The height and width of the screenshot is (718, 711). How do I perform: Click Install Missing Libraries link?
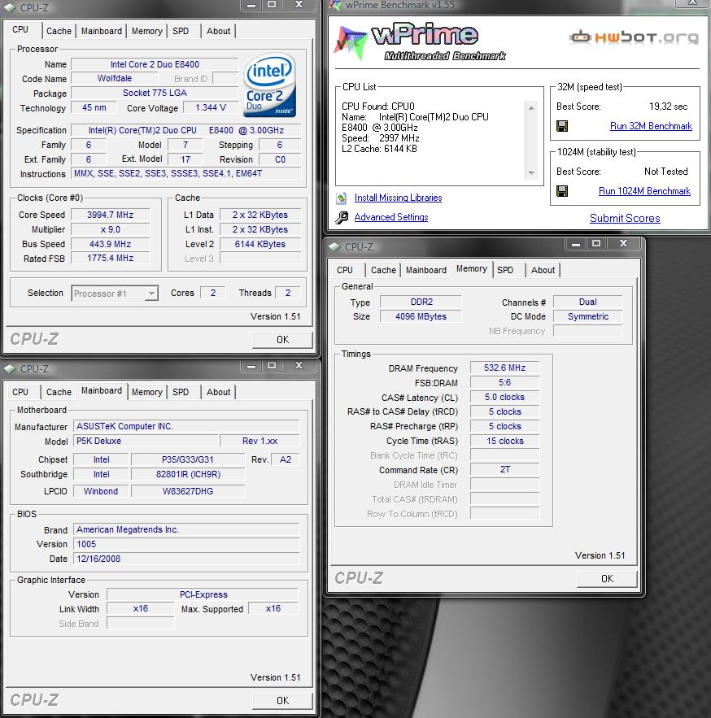(x=398, y=198)
